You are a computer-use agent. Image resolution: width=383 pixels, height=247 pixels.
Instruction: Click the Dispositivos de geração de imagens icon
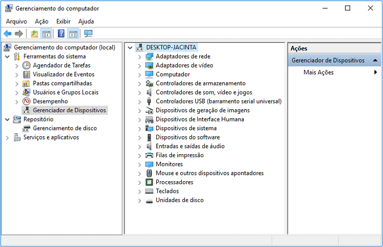(149, 110)
